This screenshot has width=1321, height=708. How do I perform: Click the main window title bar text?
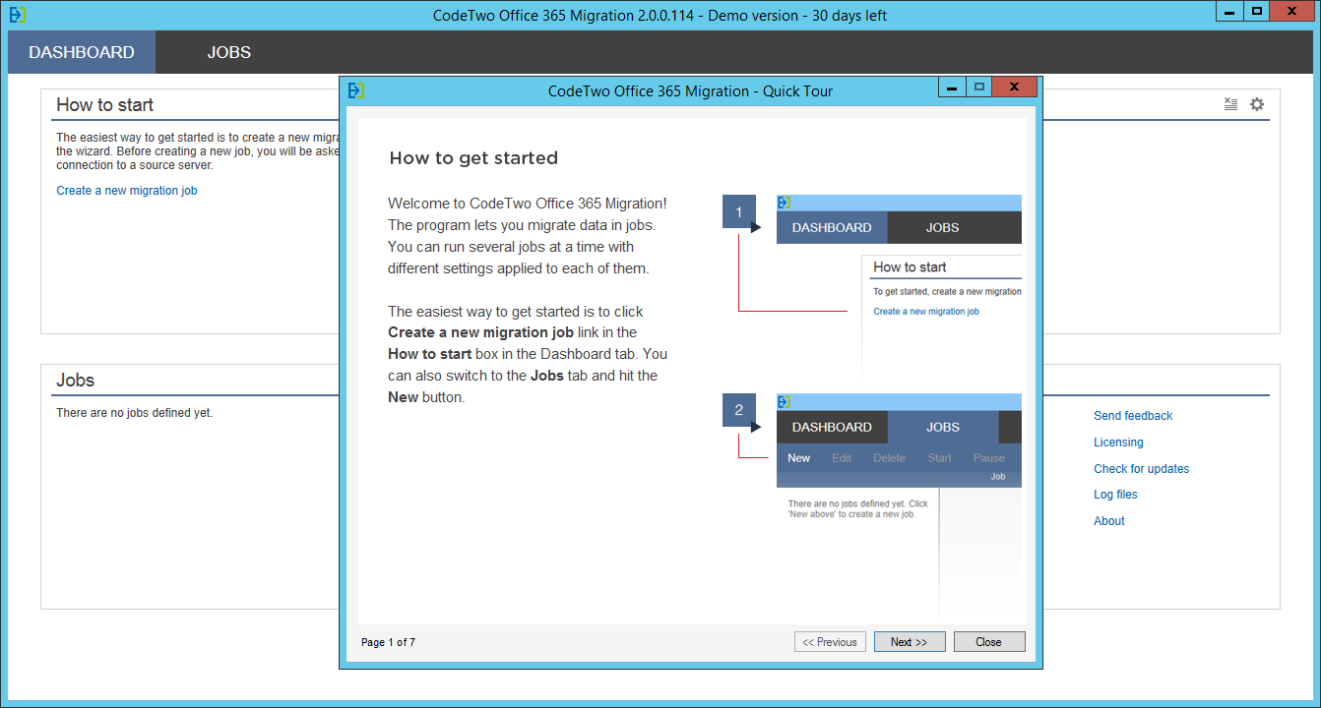660,16
